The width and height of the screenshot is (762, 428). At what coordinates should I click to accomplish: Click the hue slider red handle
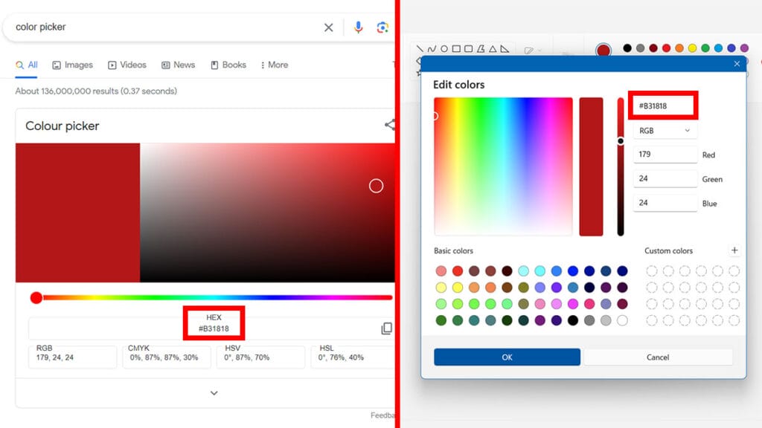[x=36, y=298]
